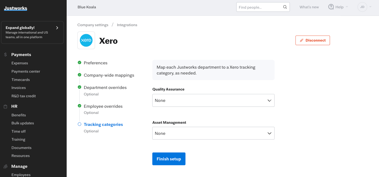This screenshot has height=177, width=379.
Task: Click the Justworks logo
Action: pyautogui.click(x=15, y=8)
